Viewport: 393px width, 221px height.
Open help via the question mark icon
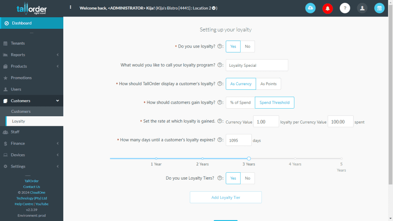point(345,8)
